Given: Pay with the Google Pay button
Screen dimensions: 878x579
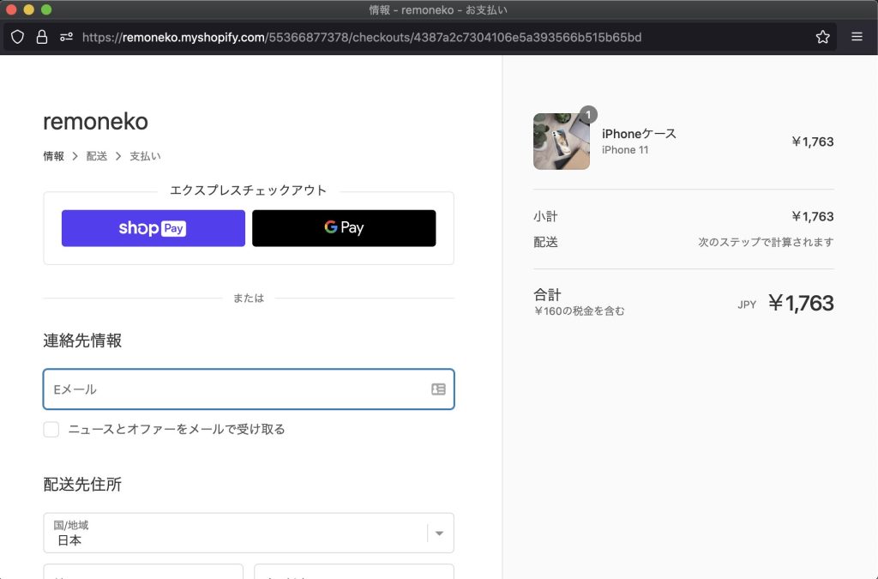Looking at the screenshot, I should (x=344, y=228).
